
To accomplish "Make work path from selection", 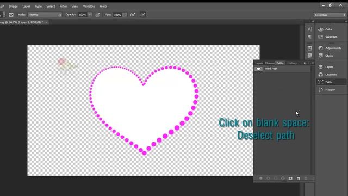I will (283, 178).
